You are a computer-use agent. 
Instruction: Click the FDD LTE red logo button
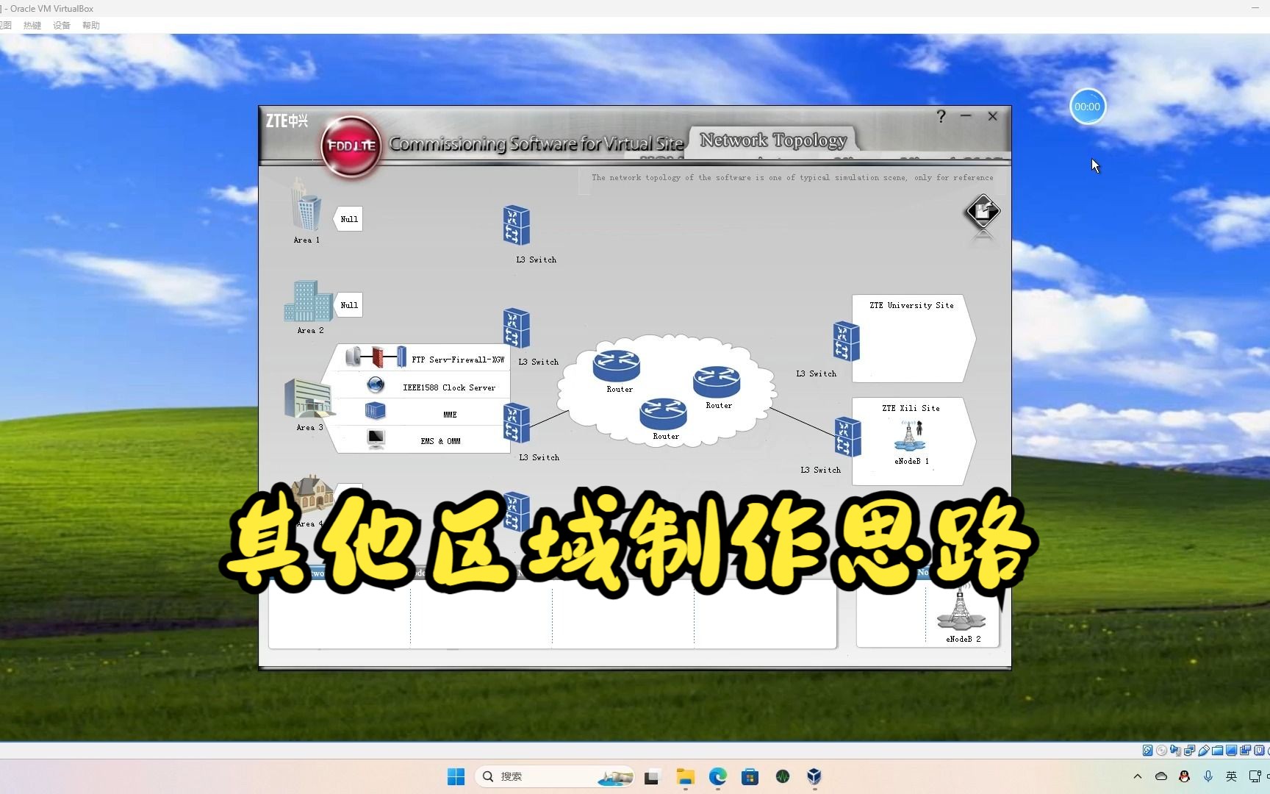point(351,146)
